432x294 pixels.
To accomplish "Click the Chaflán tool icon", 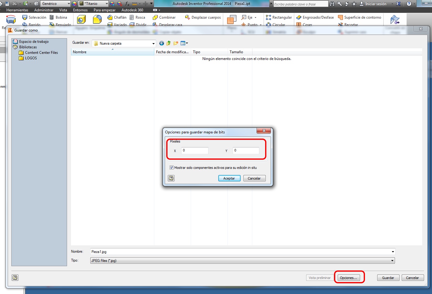I will pyautogui.click(x=110, y=17).
